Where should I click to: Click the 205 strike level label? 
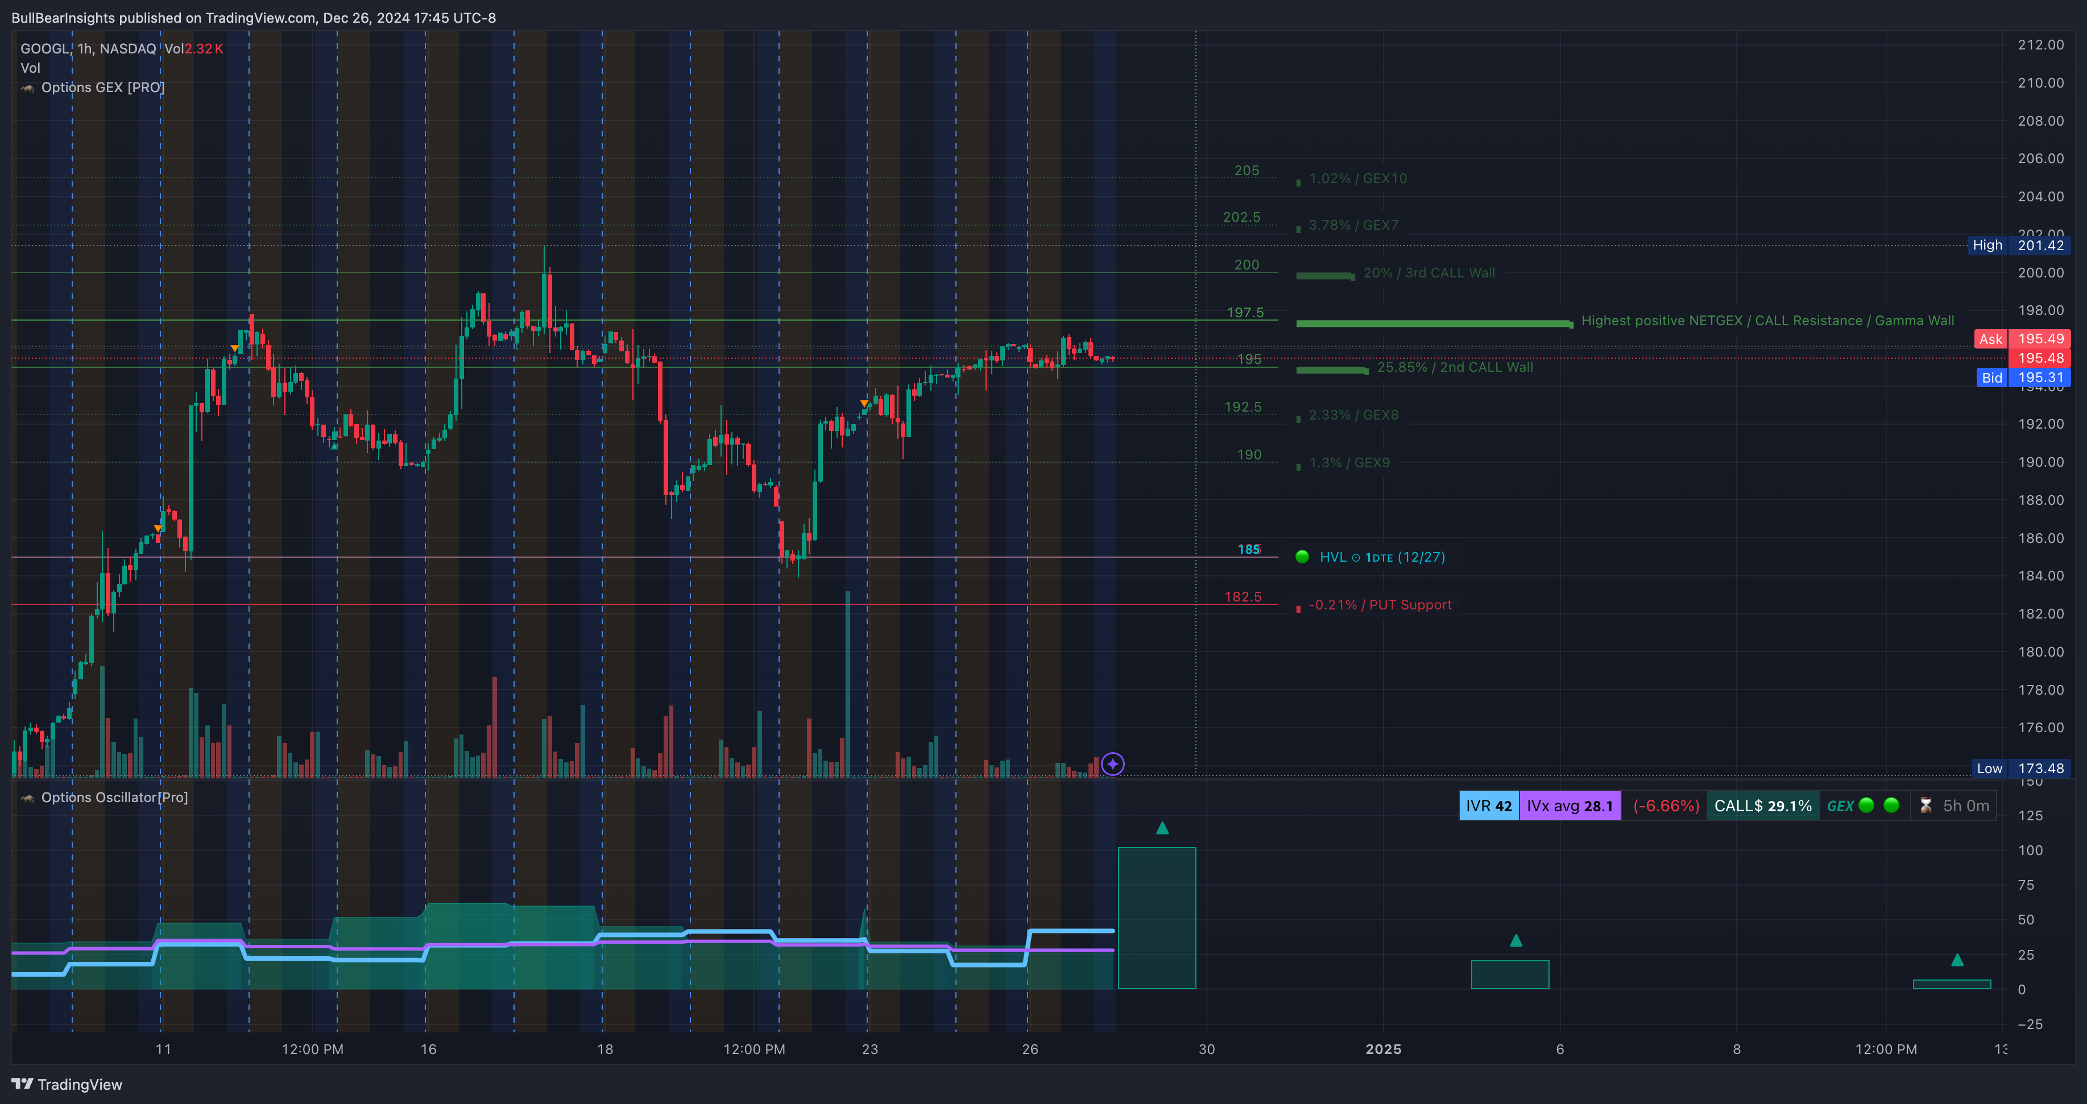(x=1246, y=171)
